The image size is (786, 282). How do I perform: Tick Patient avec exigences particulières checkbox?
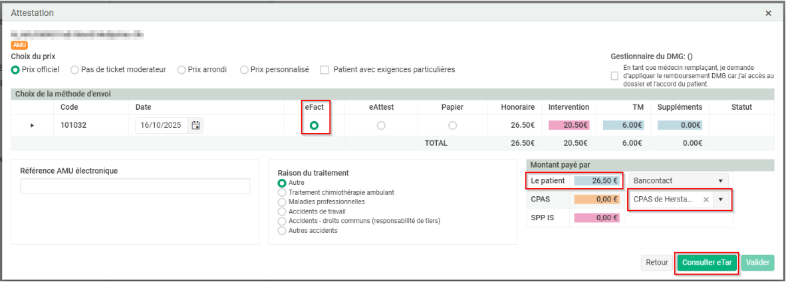coord(325,69)
